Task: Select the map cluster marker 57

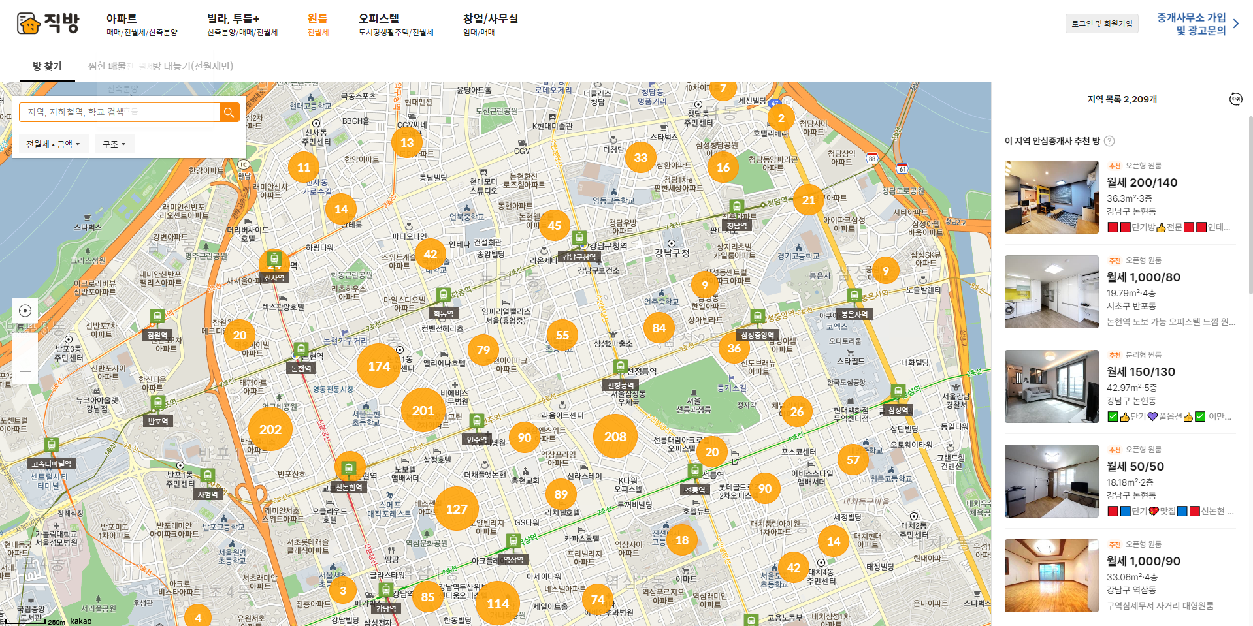Action: (853, 460)
